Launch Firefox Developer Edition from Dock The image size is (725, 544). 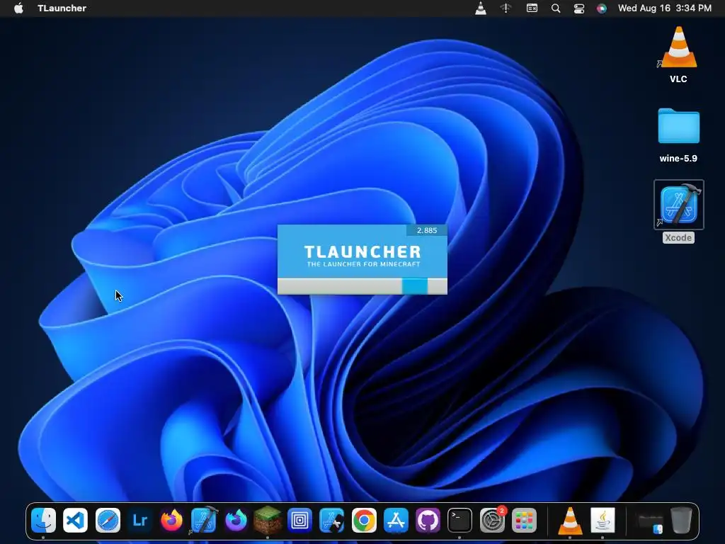236,520
